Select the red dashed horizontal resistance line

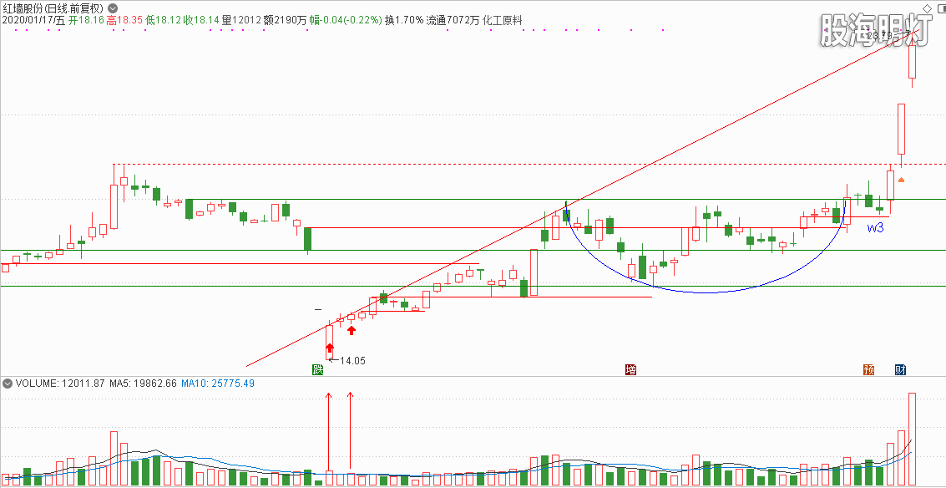tap(529, 165)
